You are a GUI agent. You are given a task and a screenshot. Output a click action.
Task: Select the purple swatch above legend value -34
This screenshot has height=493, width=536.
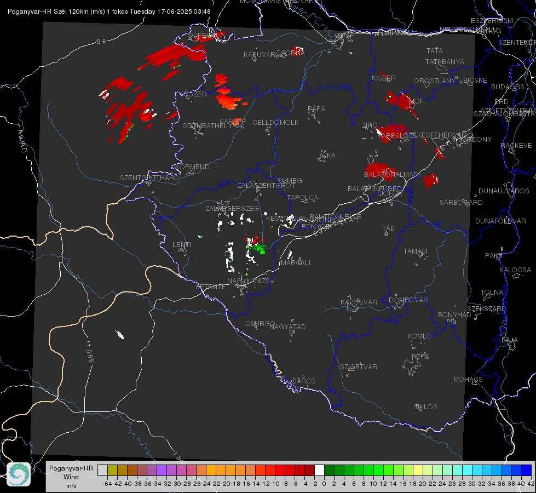click(162, 470)
